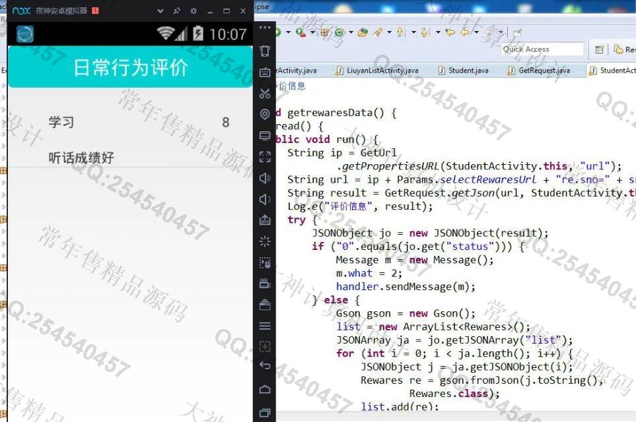Image resolution: width=636 pixels, height=422 pixels.
Task: Open the Nox toolbox briefcase icon
Action: click(x=265, y=305)
